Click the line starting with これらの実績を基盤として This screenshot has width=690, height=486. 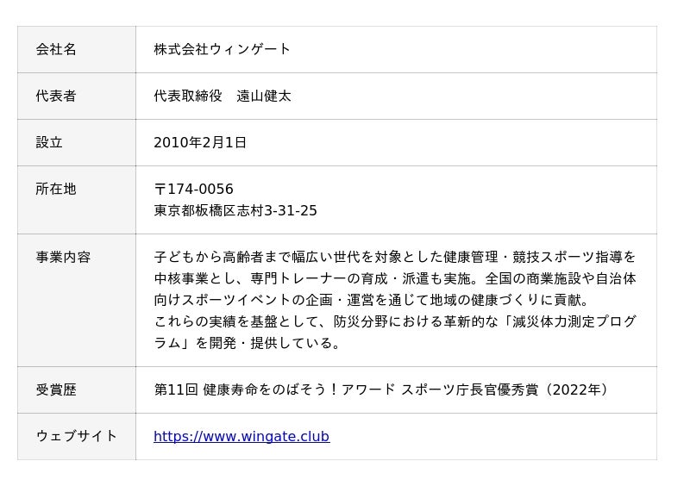[395, 322]
